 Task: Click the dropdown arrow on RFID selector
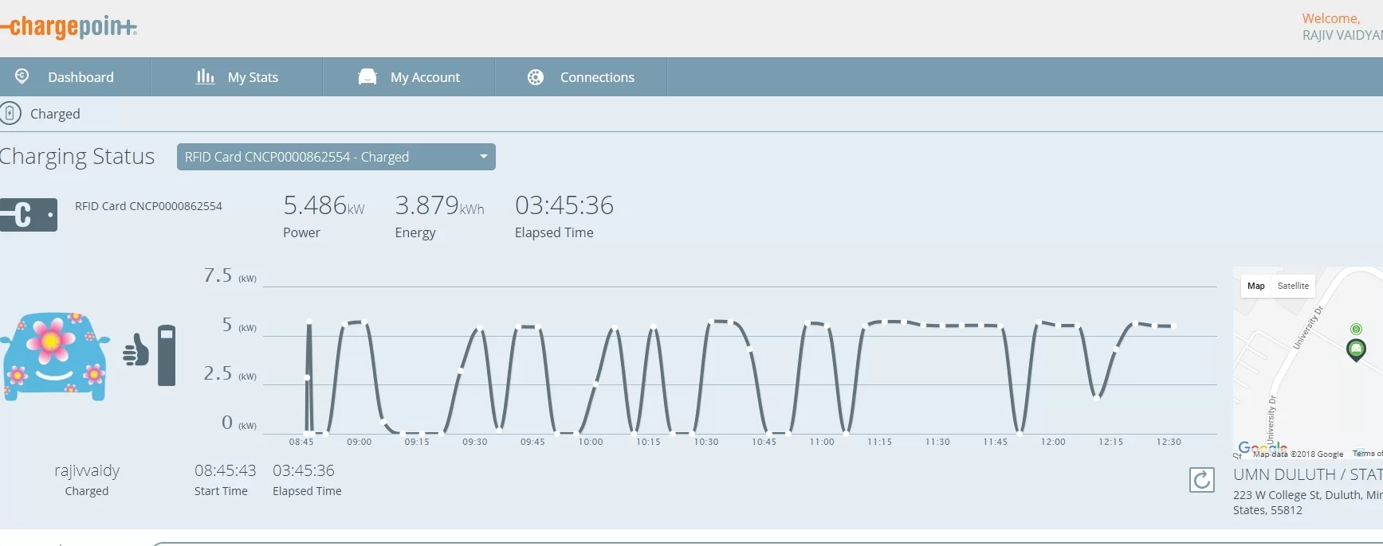coord(483,157)
